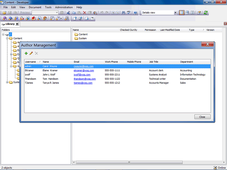Open tjames@wsq.com email link
The image size is (227, 170).
(x=83, y=83)
